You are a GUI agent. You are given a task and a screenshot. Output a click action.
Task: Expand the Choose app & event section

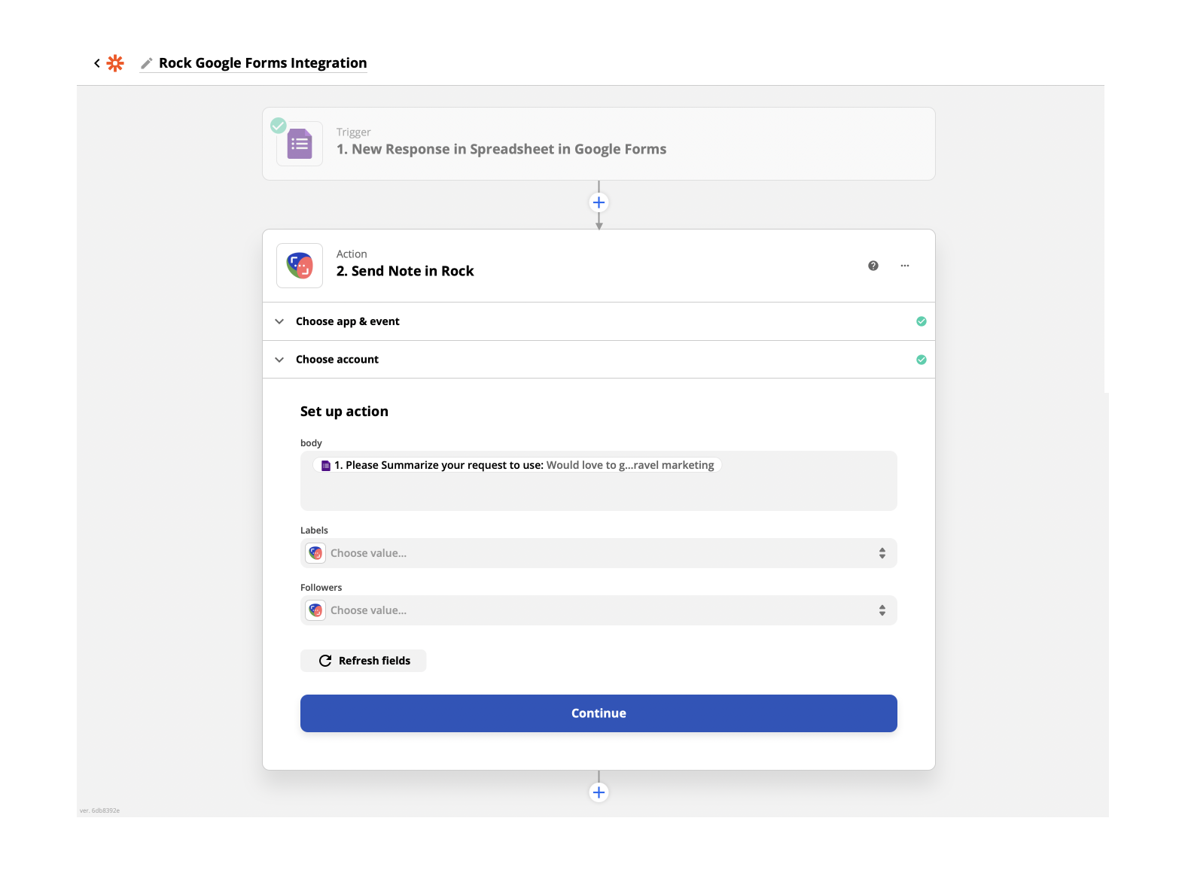point(599,321)
